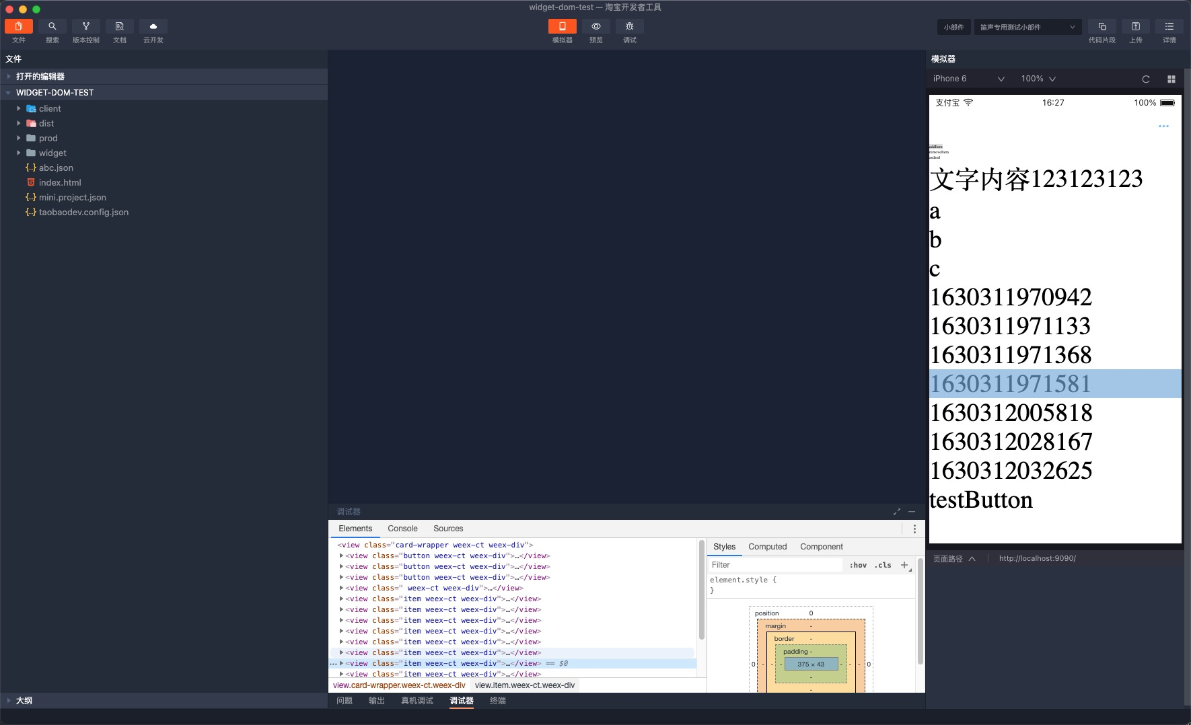Open 版本控制 version control
This screenshot has height=725, width=1191.
[x=86, y=26]
